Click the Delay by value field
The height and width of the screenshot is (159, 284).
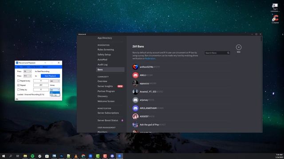coord(41,90)
